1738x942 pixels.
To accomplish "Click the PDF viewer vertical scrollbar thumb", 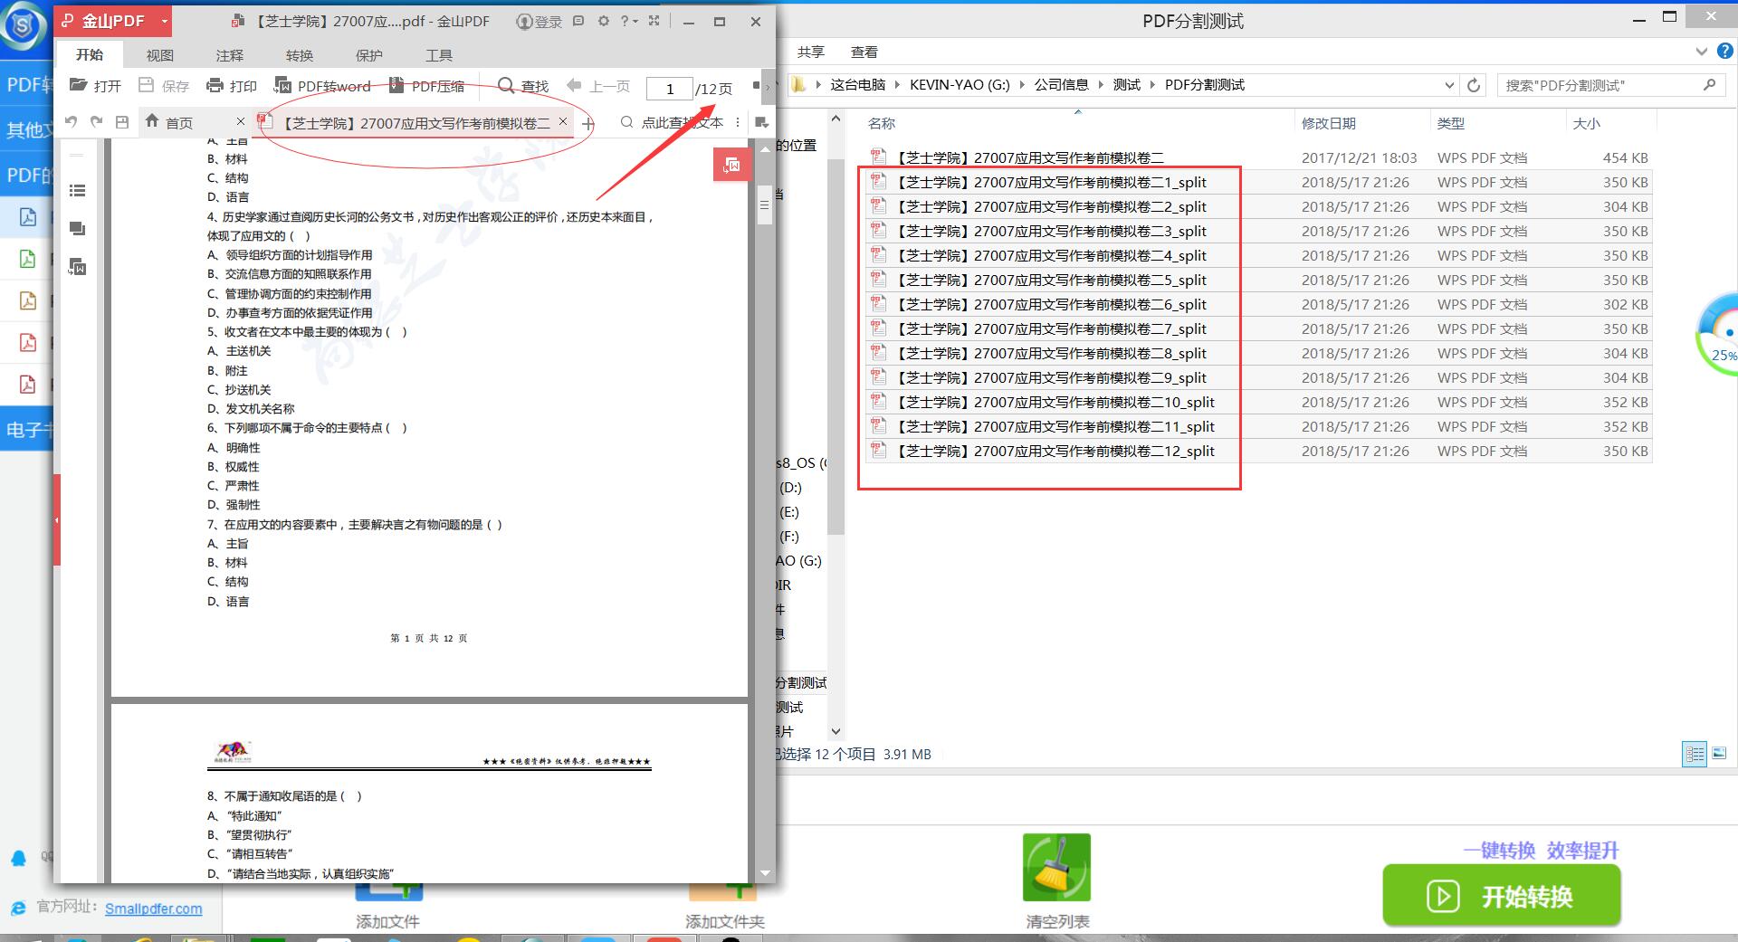I will click(x=764, y=205).
